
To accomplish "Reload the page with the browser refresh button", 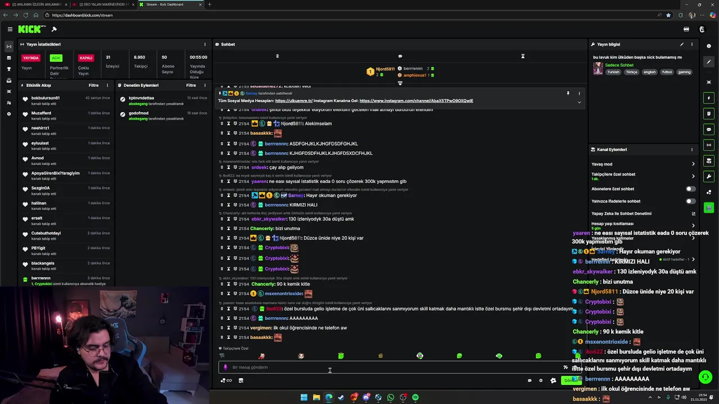I will [25, 15].
